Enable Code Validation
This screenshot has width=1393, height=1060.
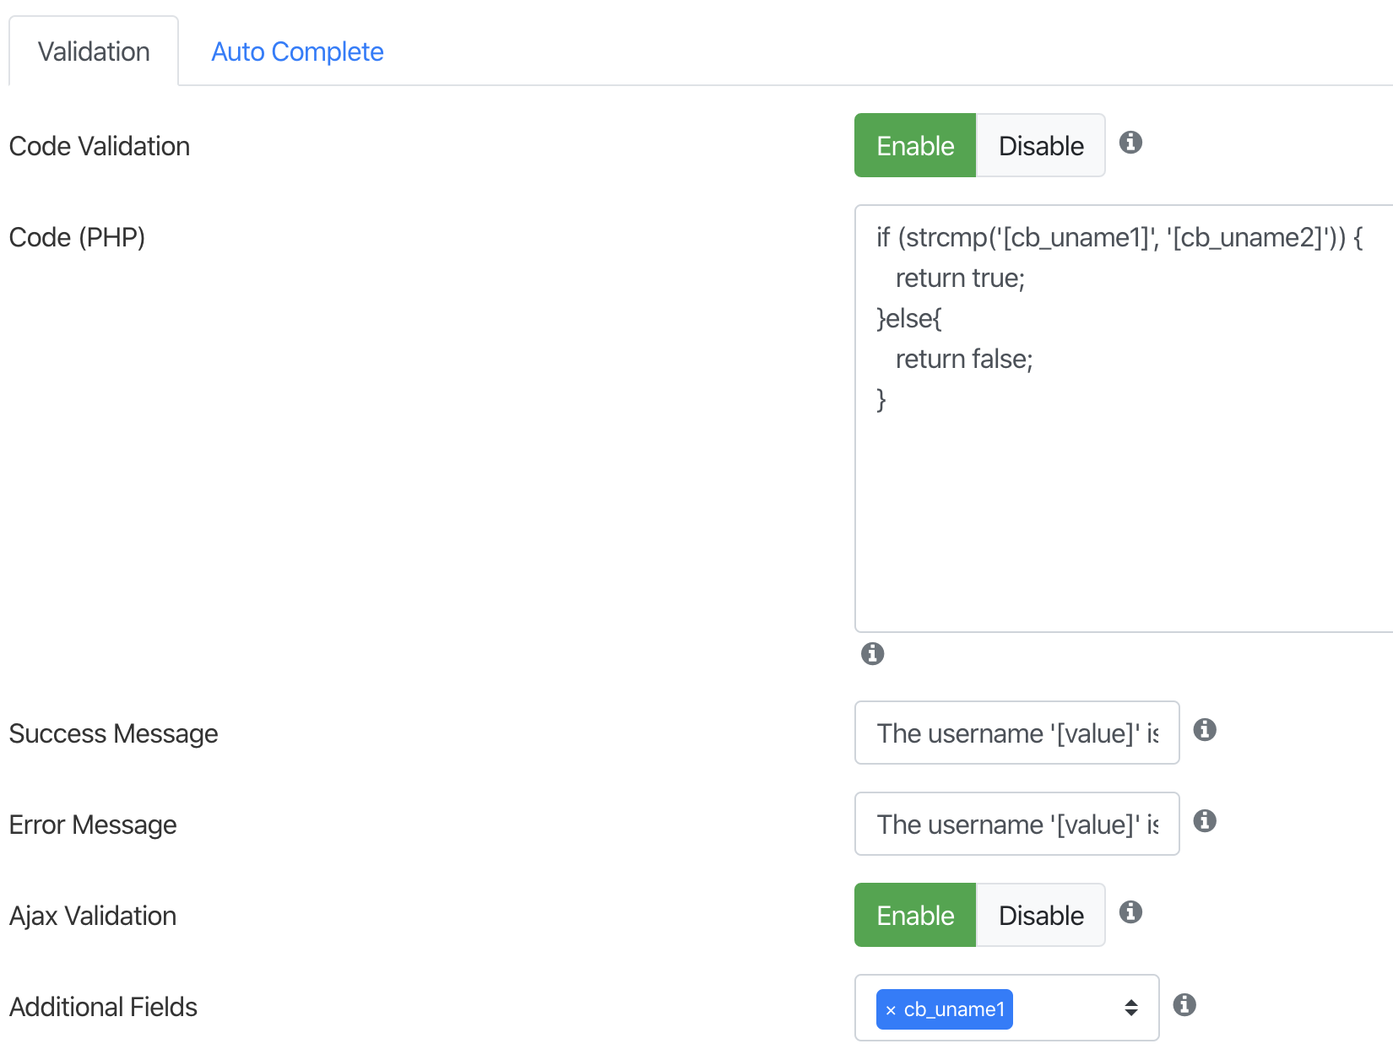point(915,145)
